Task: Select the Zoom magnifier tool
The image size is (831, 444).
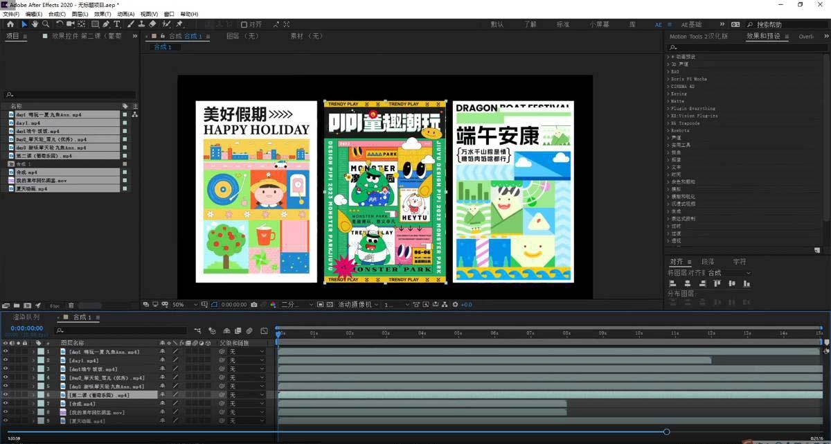Action: 46,24
